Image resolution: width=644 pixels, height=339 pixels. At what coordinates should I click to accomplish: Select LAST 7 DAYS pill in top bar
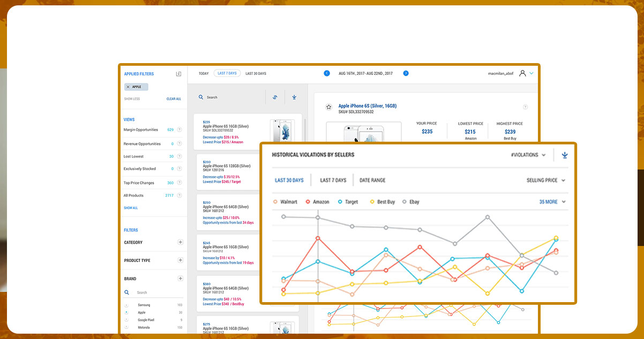[x=227, y=73]
